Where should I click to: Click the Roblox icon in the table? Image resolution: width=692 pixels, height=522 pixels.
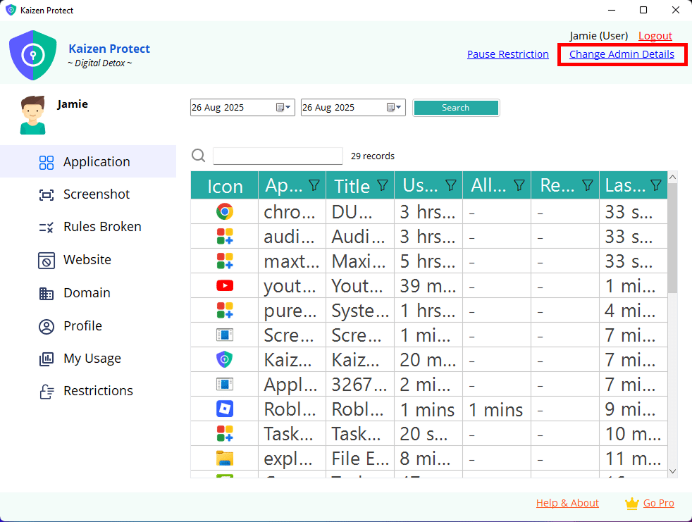point(225,409)
